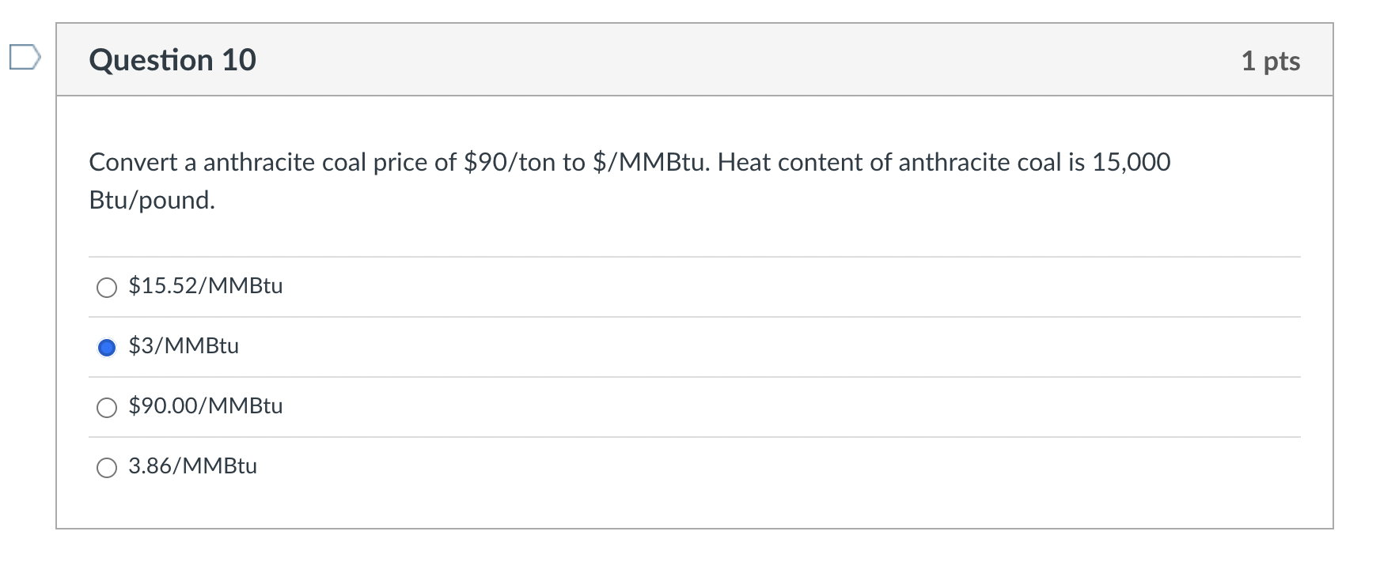Click the 1 pts score label

[x=1270, y=61]
